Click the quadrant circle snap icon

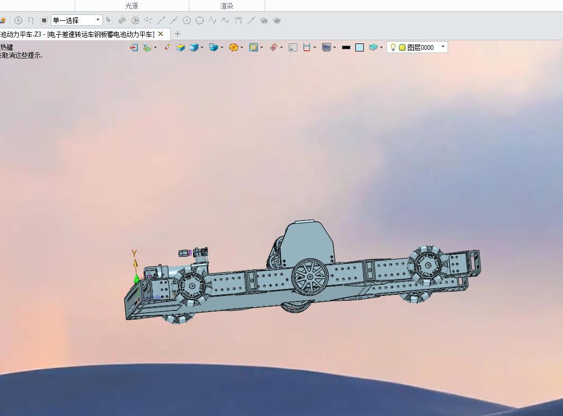point(200,20)
